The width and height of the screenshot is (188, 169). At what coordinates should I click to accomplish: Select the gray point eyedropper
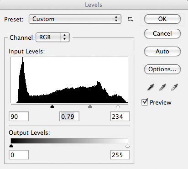pyautogui.click(x=162, y=87)
